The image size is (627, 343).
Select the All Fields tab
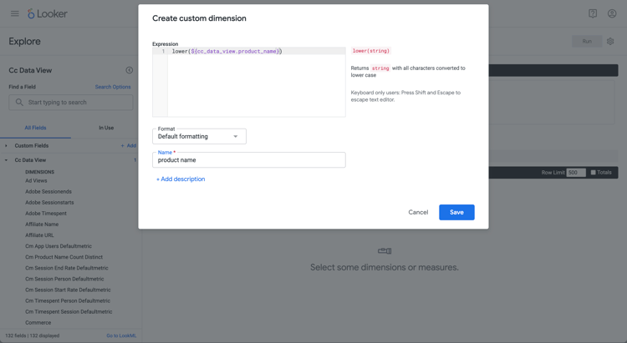pos(35,128)
